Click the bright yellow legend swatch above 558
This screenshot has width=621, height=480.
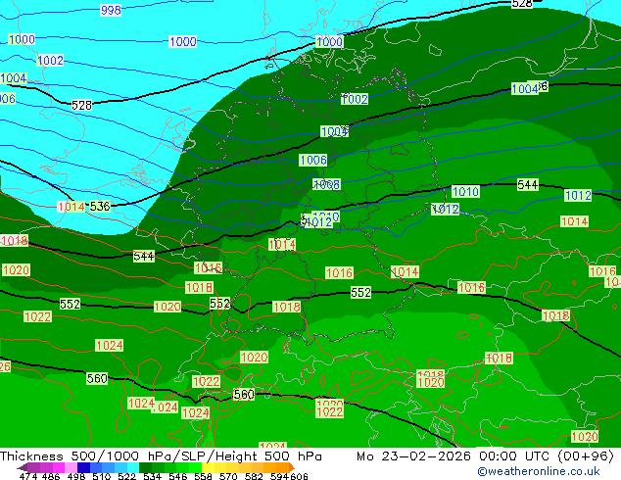[x=208, y=467]
